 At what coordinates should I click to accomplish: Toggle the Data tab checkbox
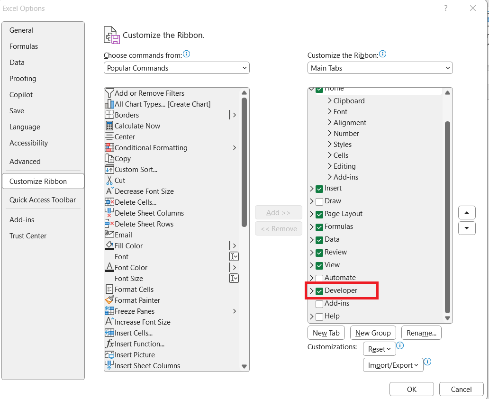point(319,240)
